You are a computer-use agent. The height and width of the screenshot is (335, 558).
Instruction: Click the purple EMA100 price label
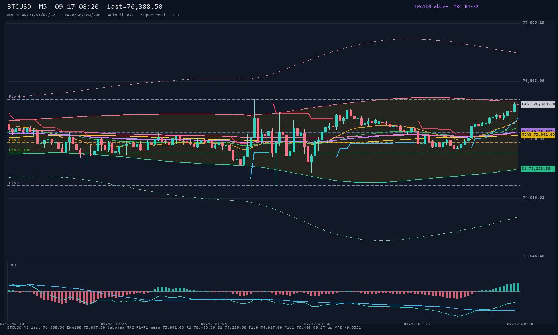pyautogui.click(x=538, y=130)
